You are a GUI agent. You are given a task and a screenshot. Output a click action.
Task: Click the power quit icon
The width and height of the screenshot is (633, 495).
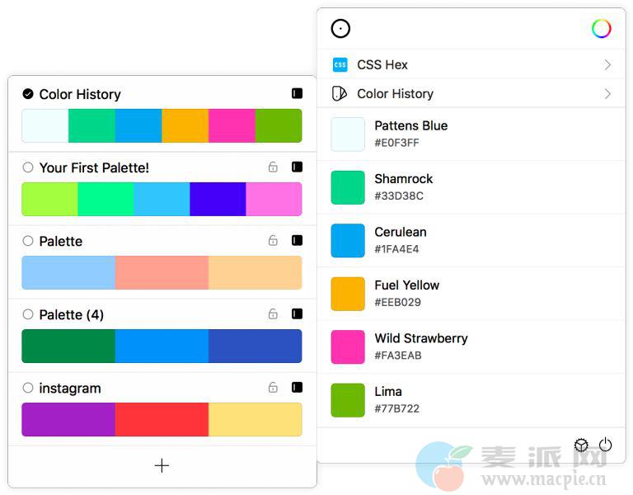(605, 445)
